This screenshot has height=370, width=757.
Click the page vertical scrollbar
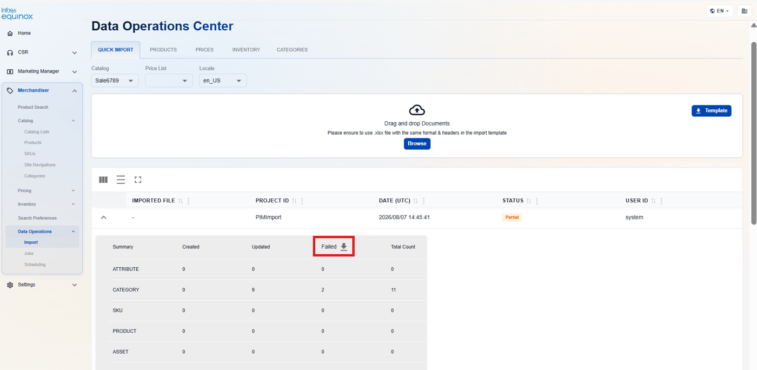[754, 133]
